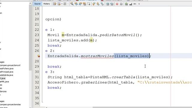Click the 'opcion)' text on line 20

[53, 19]
